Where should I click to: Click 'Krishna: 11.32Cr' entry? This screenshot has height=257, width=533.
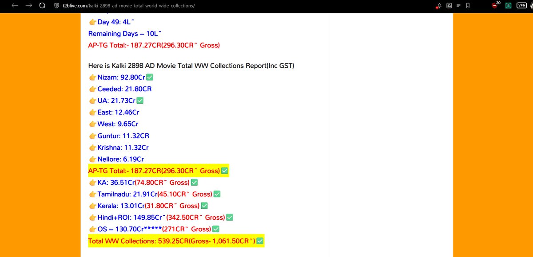[119, 147]
